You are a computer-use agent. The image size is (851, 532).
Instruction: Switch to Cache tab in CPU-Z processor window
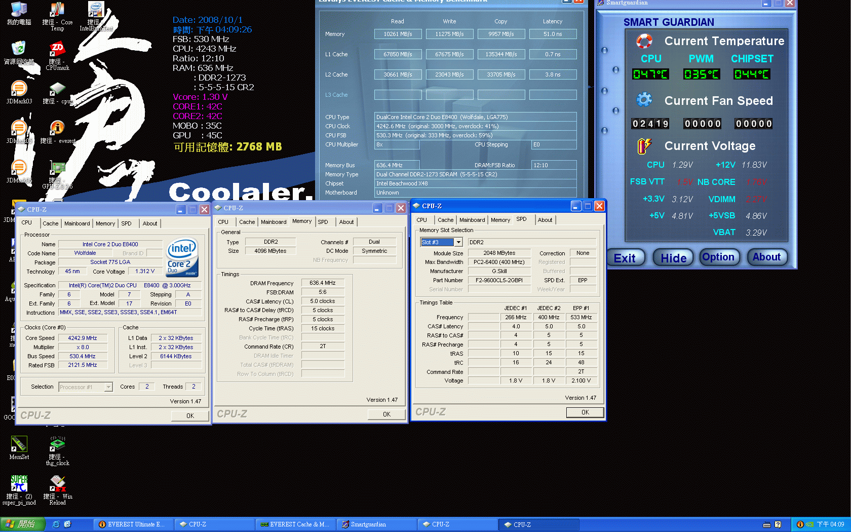50,223
